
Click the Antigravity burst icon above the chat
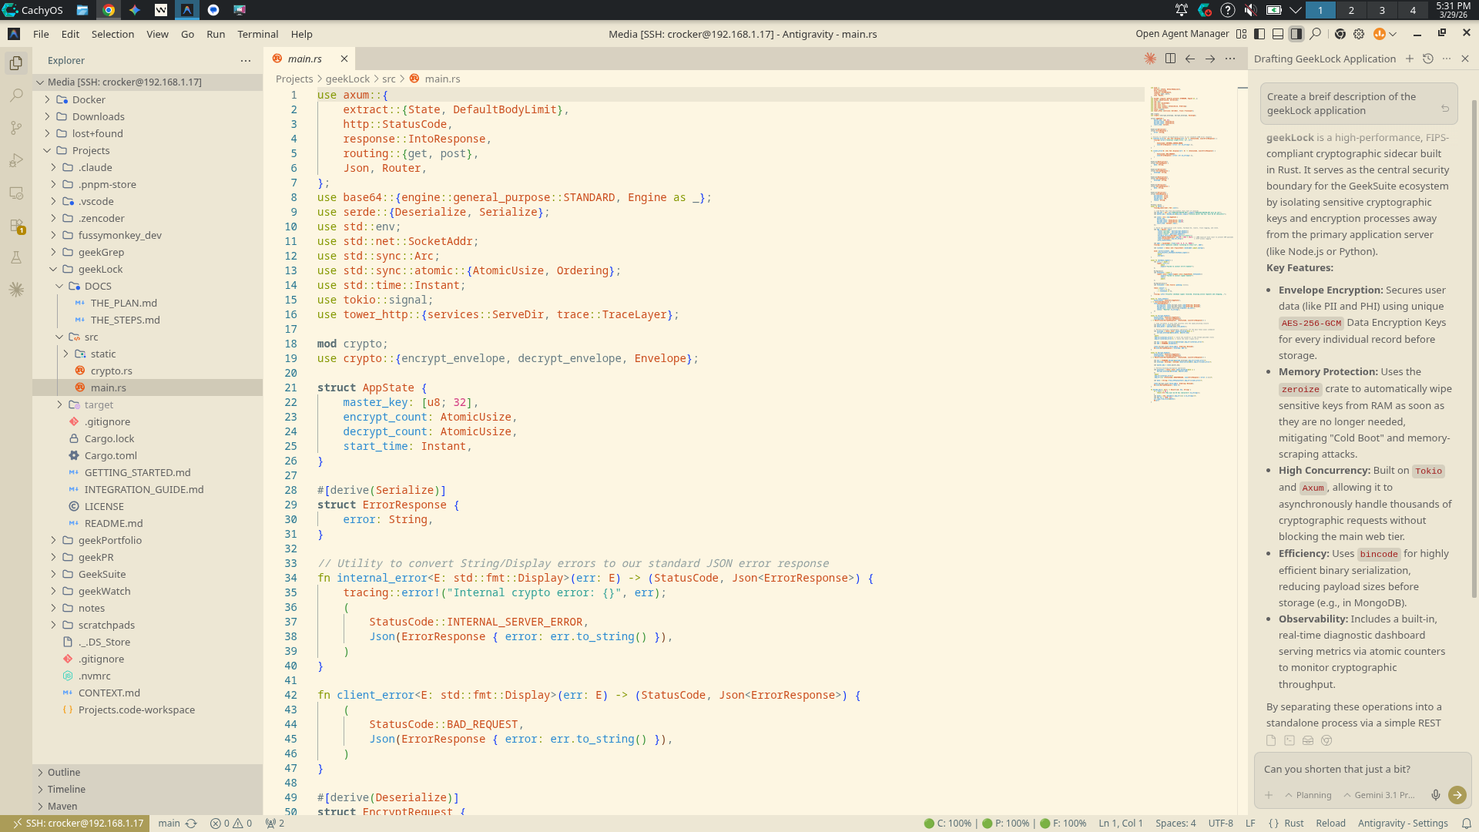click(1151, 59)
